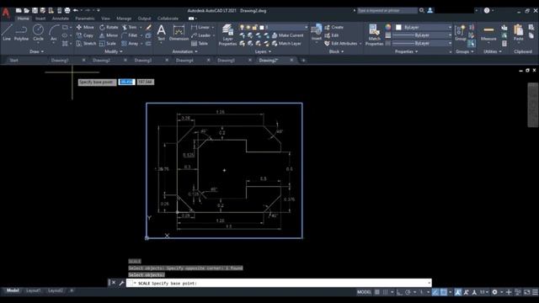Toggle annotation visibility in status bar
This screenshot has height=303, width=539.
[x=458, y=292]
